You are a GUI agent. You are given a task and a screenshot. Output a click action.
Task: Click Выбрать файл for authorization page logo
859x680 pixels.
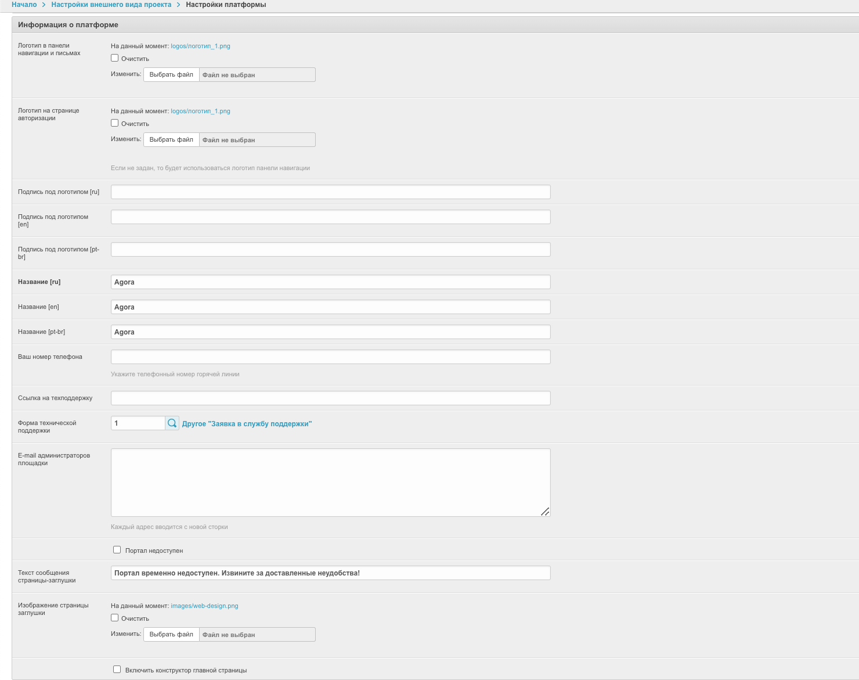tap(171, 139)
